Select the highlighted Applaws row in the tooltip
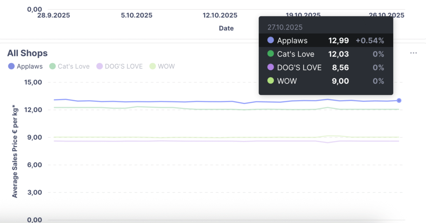The height and width of the screenshot is (223, 426). (x=325, y=41)
